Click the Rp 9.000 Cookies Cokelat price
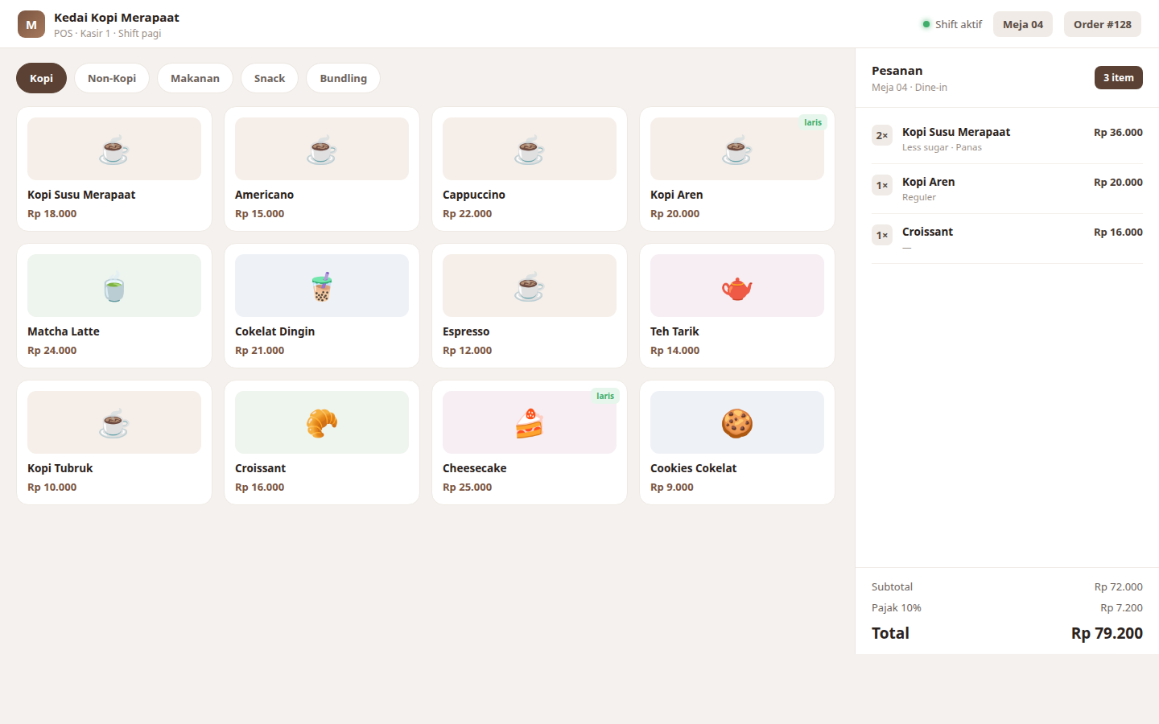 672,487
